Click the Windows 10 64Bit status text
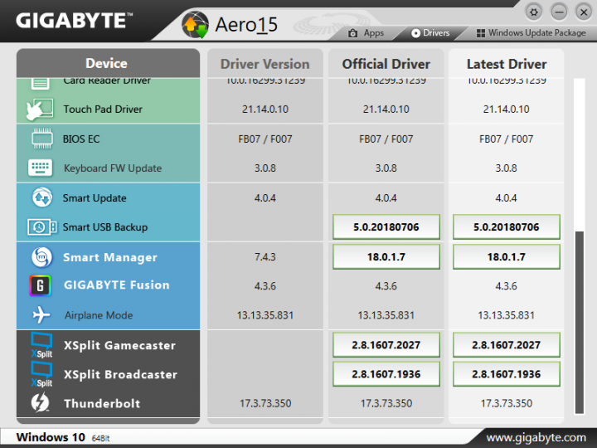 [63, 437]
